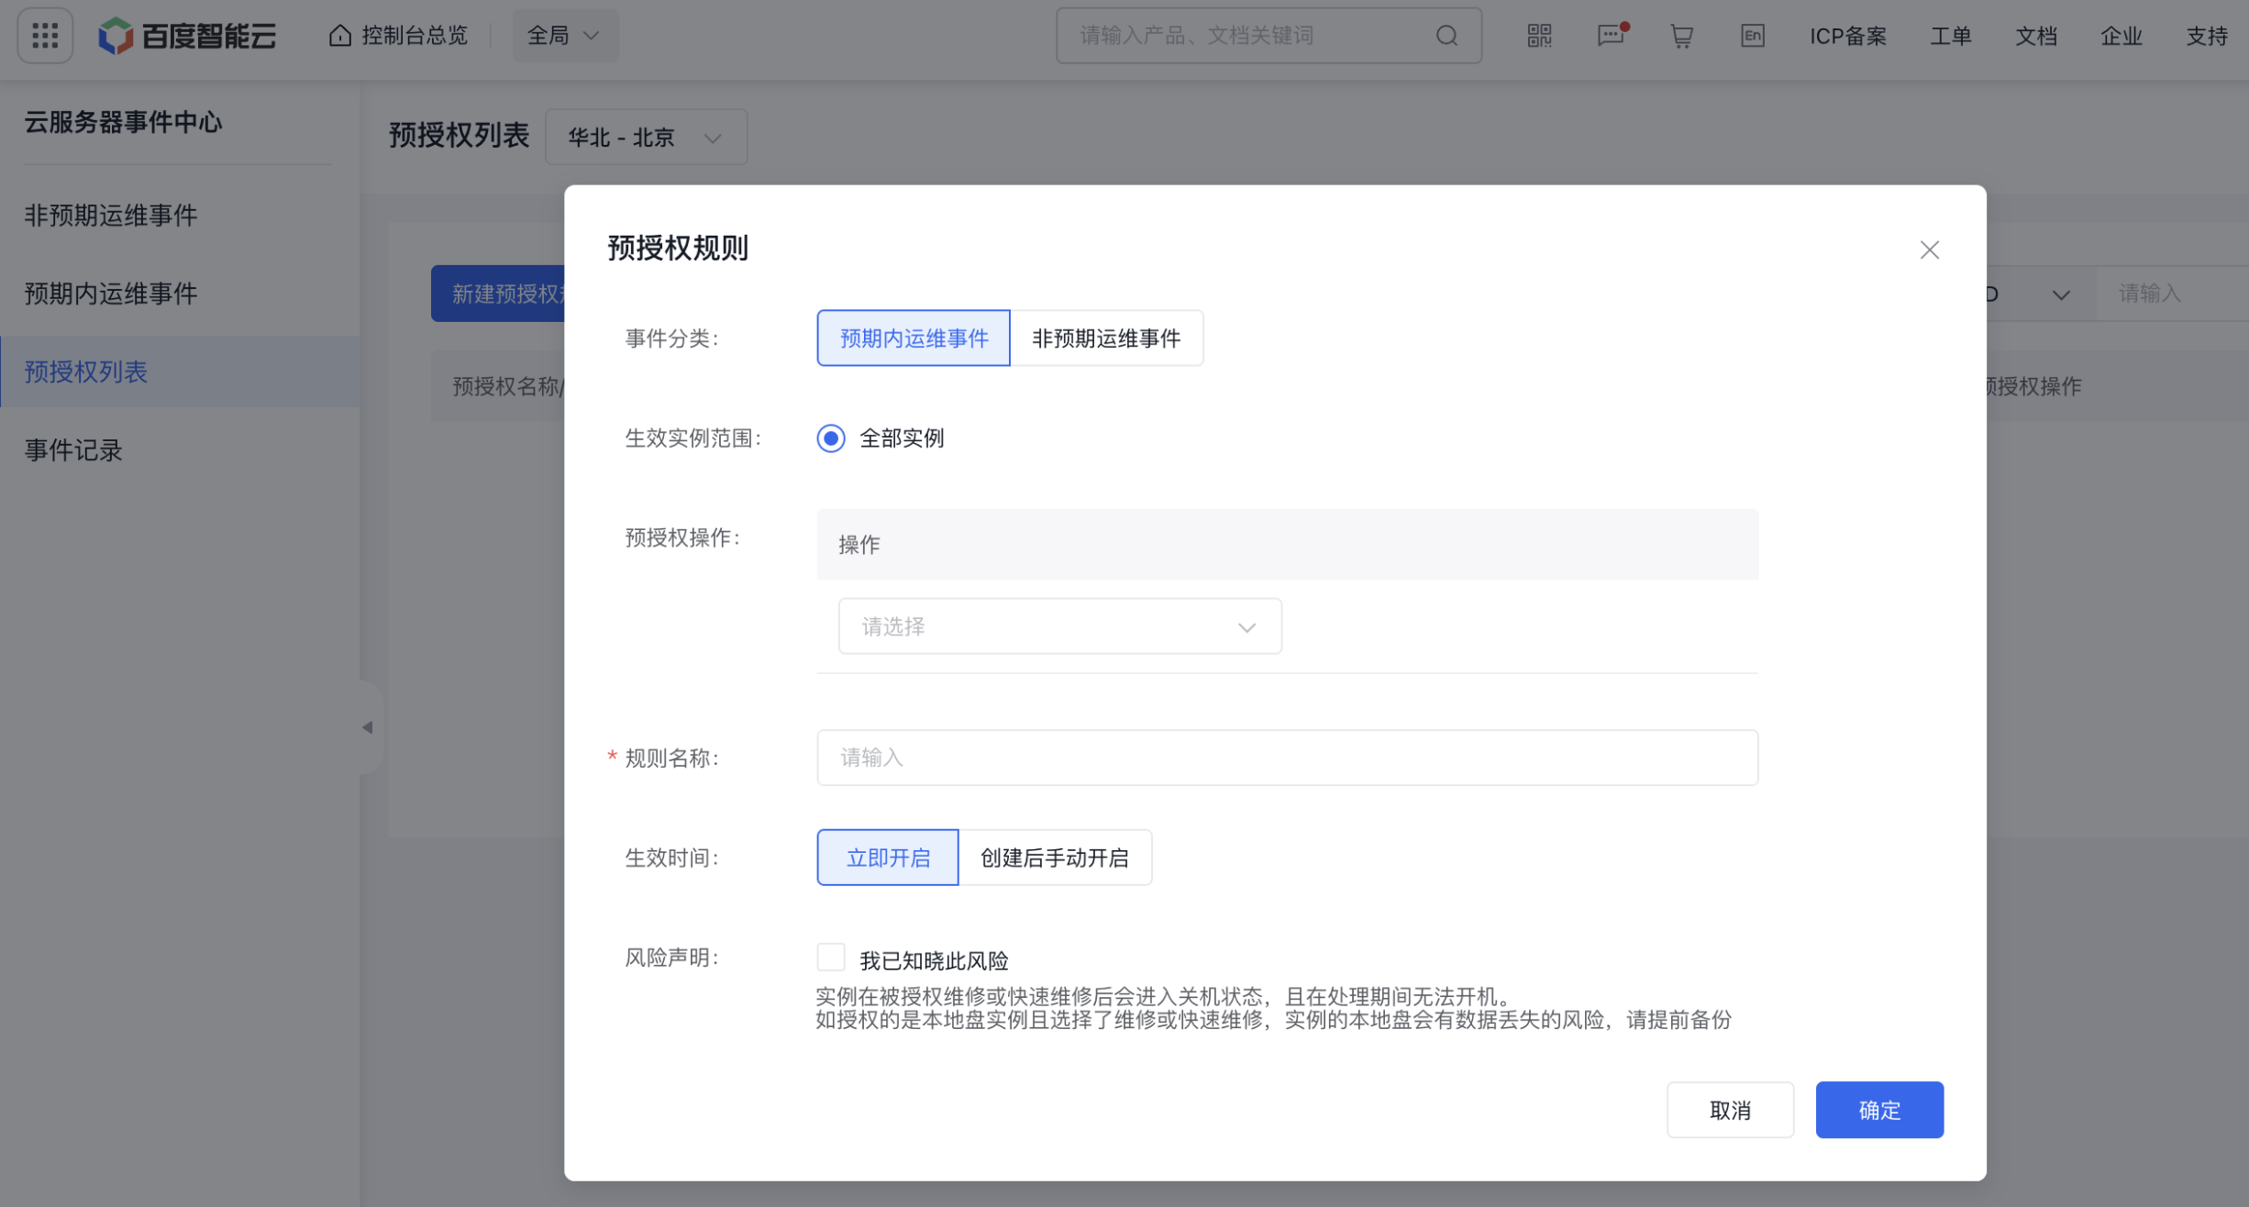Expand the 全局 region scope dropdown
Screen dimensions: 2249x1207
564,36
